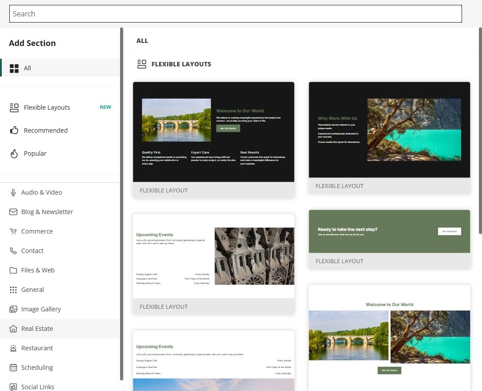Choose the Why Work With Us layout
The width and height of the screenshot is (482, 391).
pyautogui.click(x=389, y=138)
